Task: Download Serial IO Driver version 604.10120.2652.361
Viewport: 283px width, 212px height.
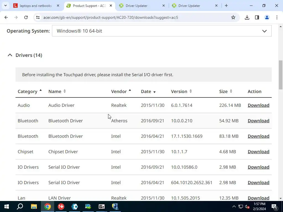Action: click(x=258, y=183)
